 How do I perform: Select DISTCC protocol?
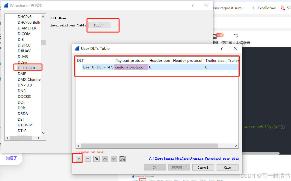tap(24, 45)
